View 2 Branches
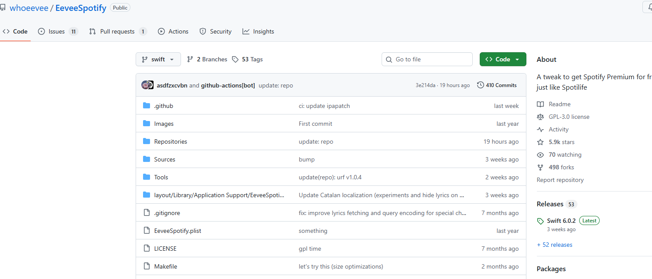Screen dimensions: 652x279 point(207,59)
